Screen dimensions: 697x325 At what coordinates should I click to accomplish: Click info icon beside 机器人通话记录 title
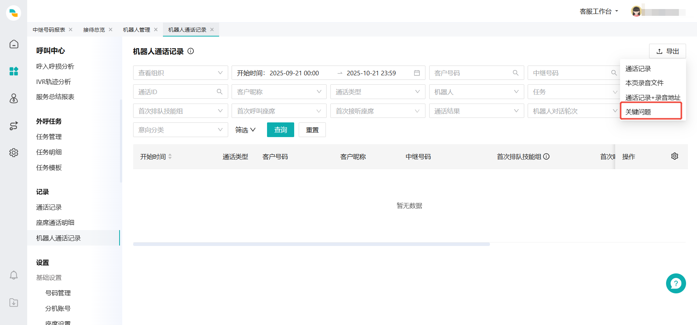tap(191, 51)
